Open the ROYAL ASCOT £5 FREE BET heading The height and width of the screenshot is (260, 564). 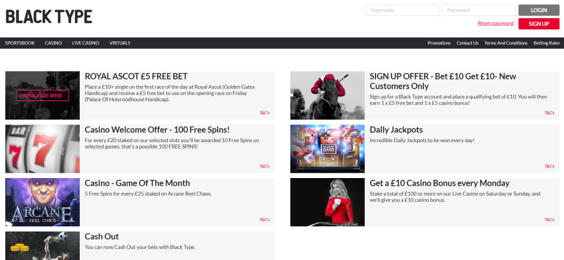point(136,77)
